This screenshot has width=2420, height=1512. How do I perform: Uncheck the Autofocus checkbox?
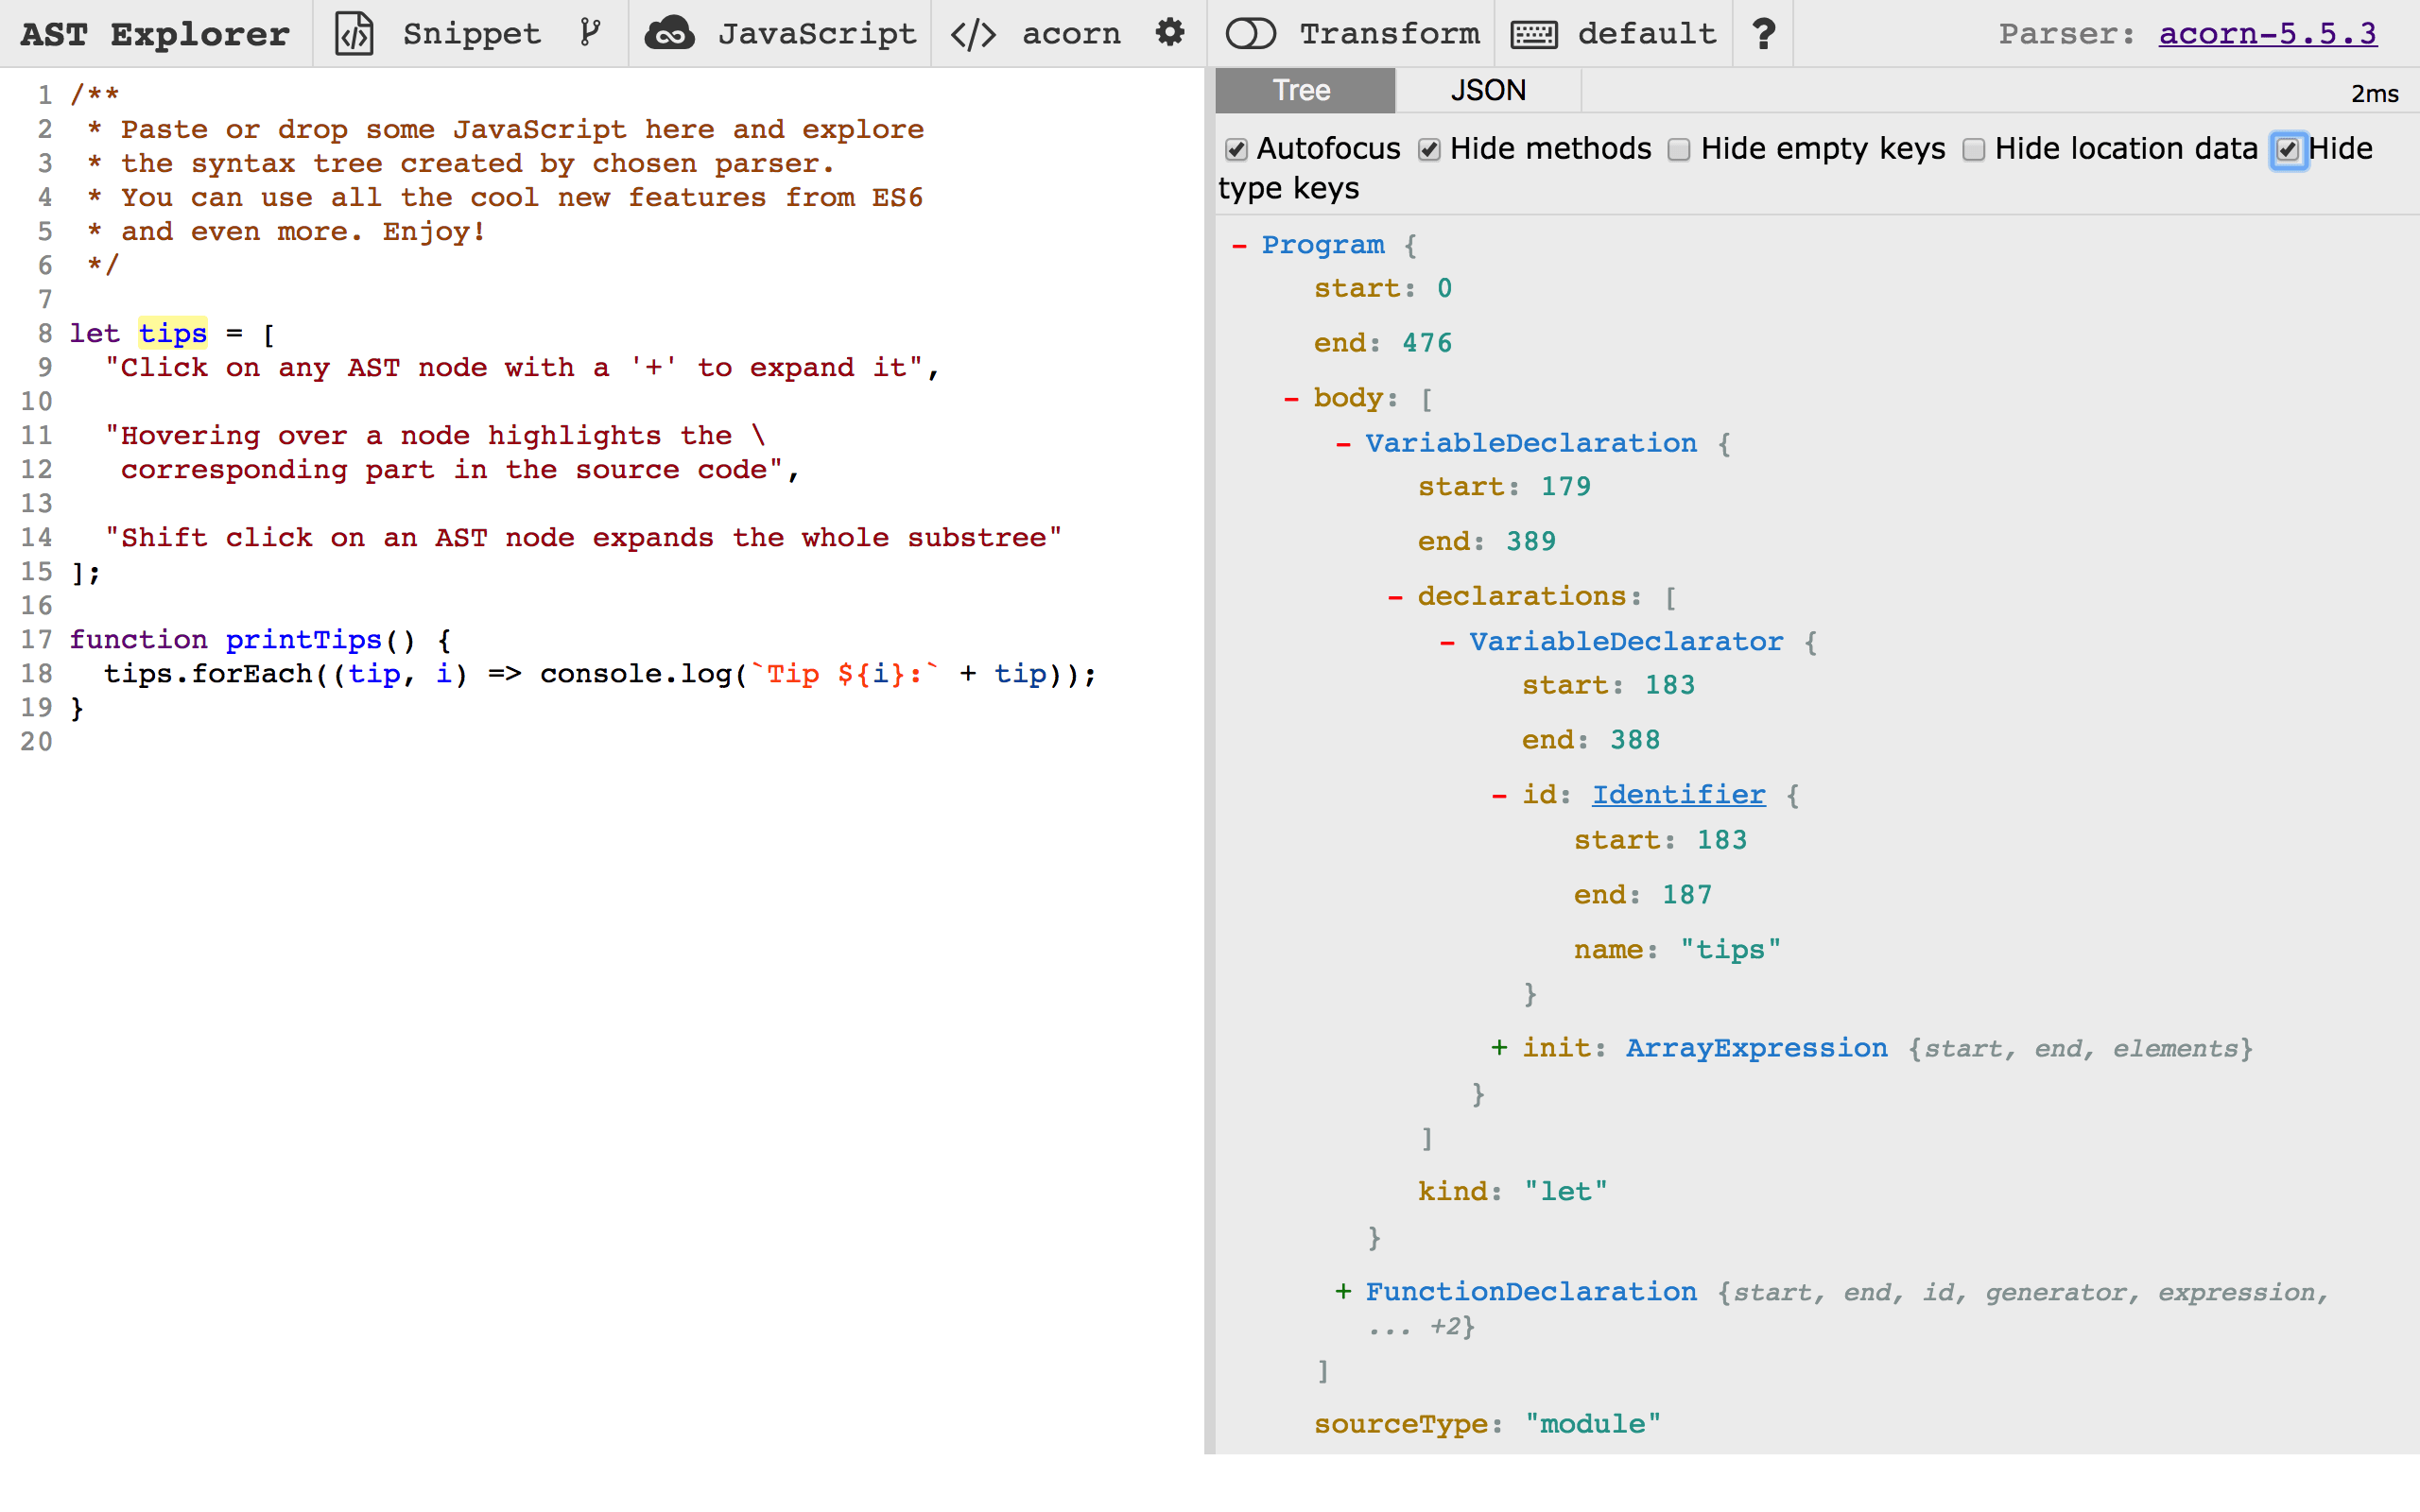point(1237,150)
